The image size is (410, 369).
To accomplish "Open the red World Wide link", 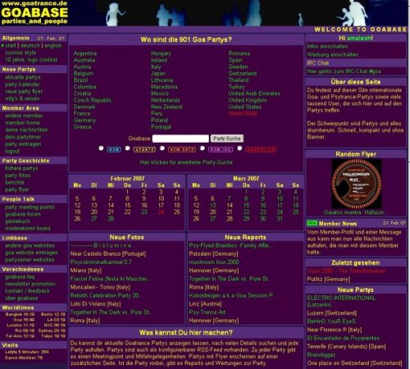I will click(243, 113).
